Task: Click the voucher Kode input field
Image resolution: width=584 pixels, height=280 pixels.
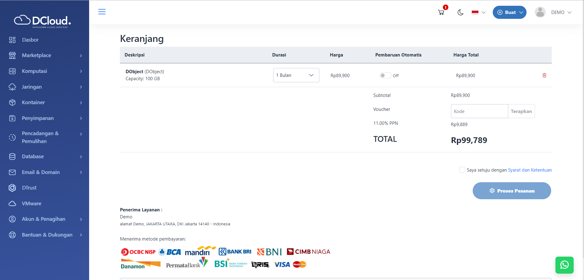Action: point(479,111)
